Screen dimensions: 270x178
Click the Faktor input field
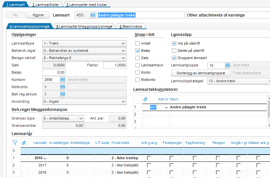click(115, 65)
